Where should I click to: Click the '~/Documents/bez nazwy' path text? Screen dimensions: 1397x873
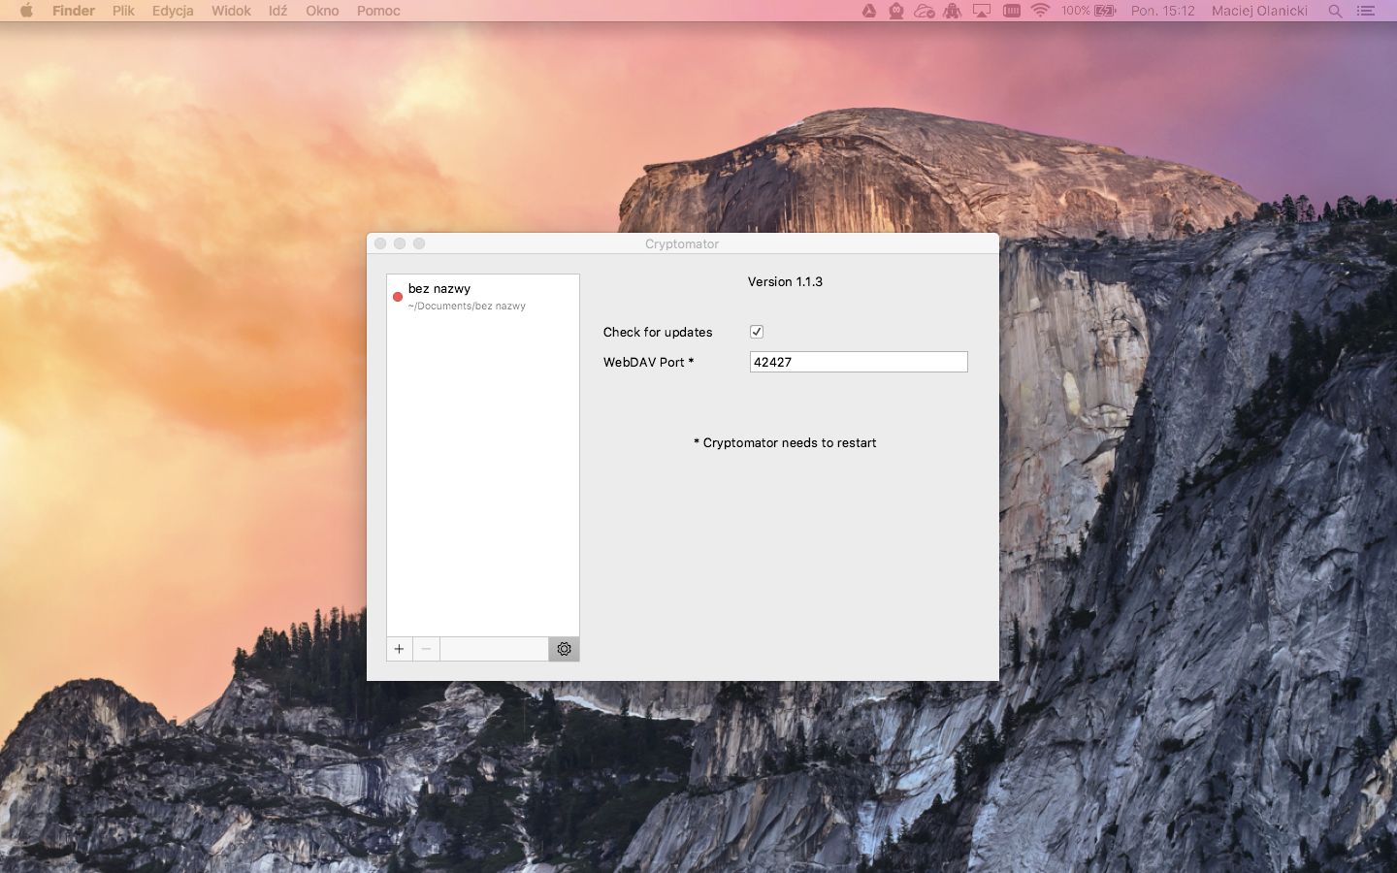[467, 306]
